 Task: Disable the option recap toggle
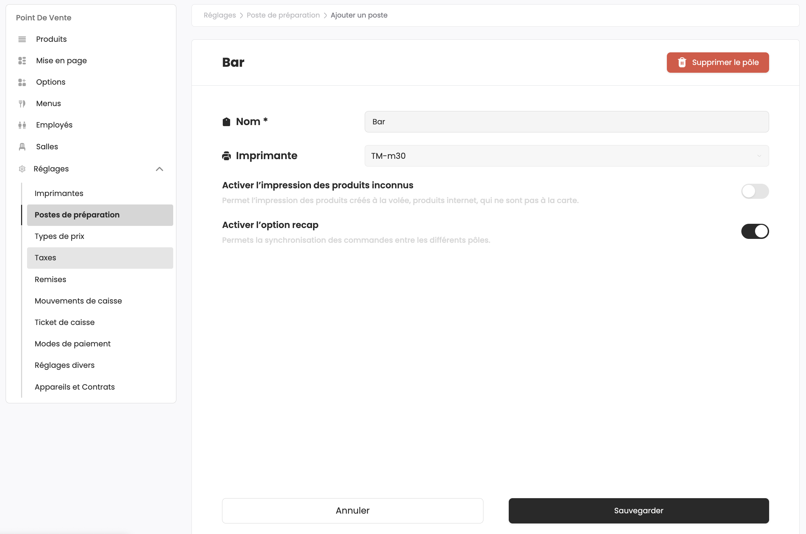(x=755, y=231)
